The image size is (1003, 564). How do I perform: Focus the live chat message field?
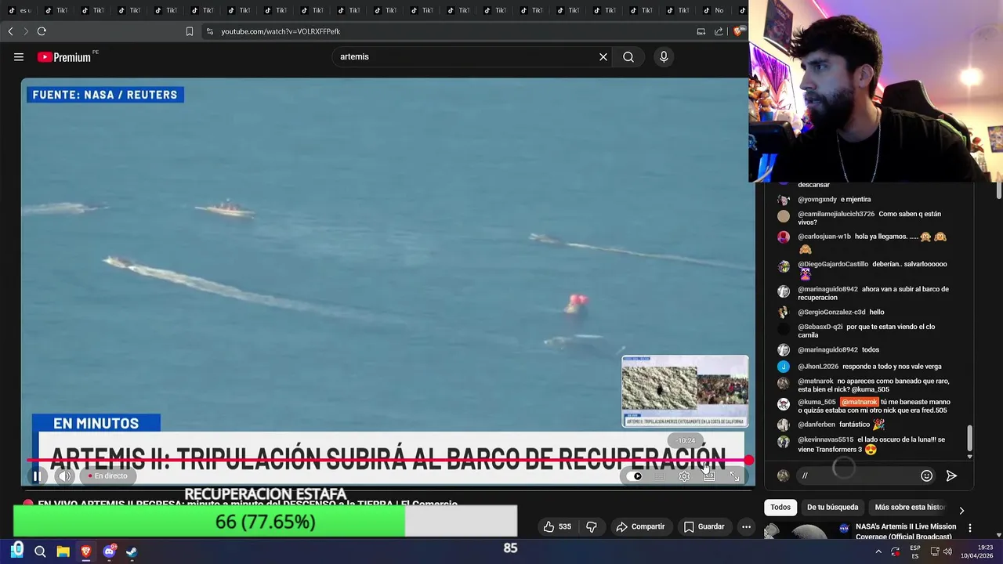click(x=856, y=475)
